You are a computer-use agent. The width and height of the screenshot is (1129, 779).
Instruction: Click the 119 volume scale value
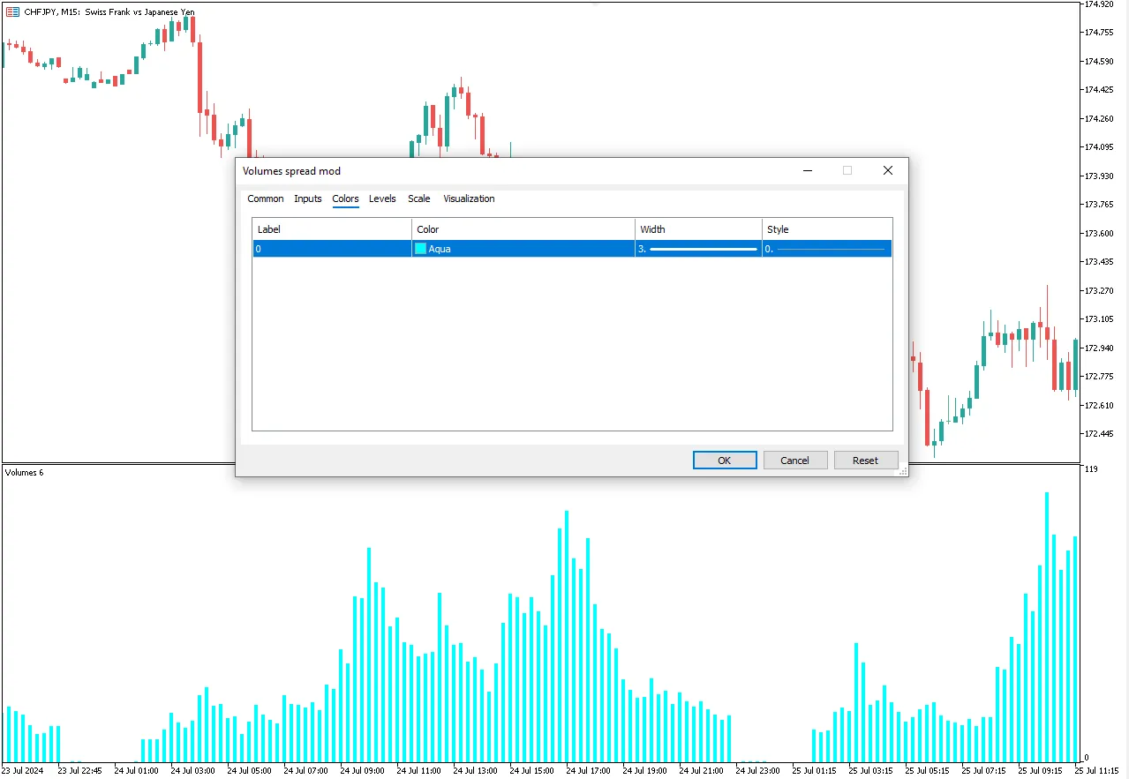[x=1090, y=469]
